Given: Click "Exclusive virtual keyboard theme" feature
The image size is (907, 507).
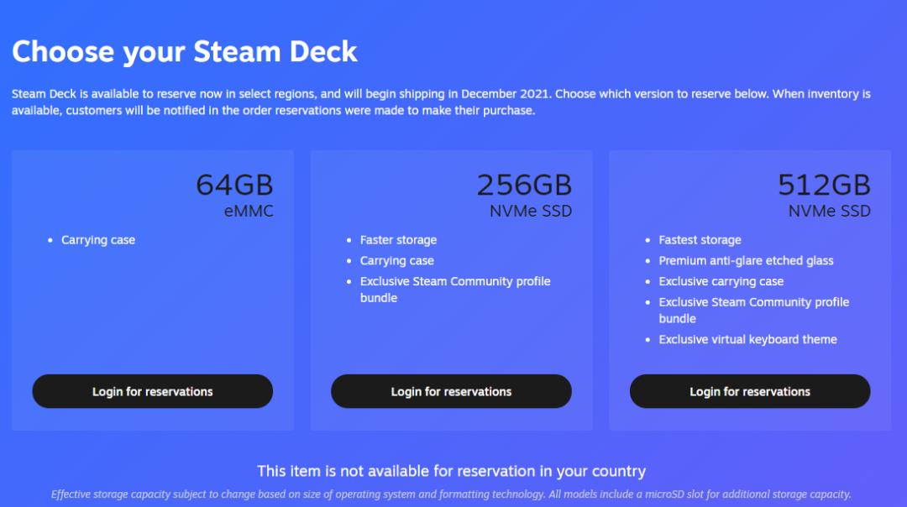Looking at the screenshot, I should pos(747,340).
